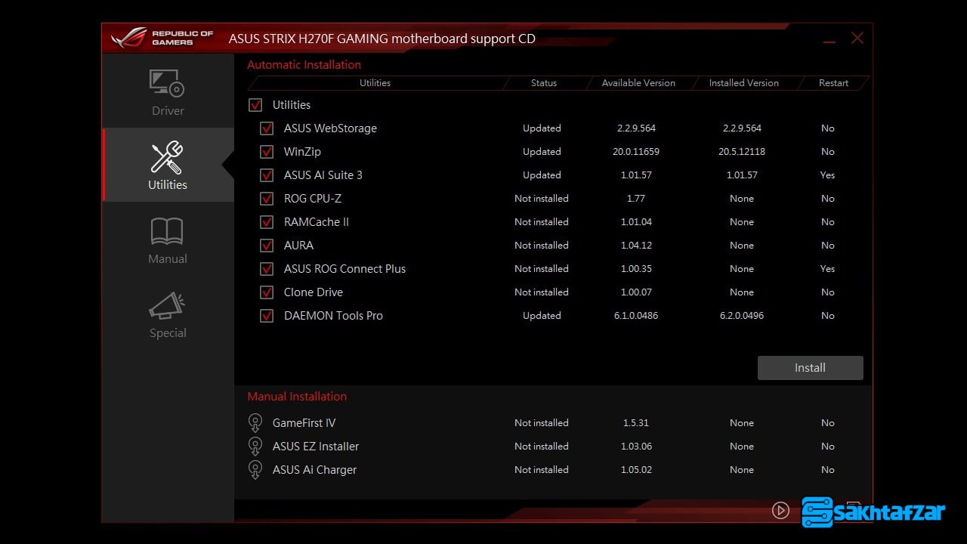Click the Install button
The width and height of the screenshot is (967, 544).
810,368
